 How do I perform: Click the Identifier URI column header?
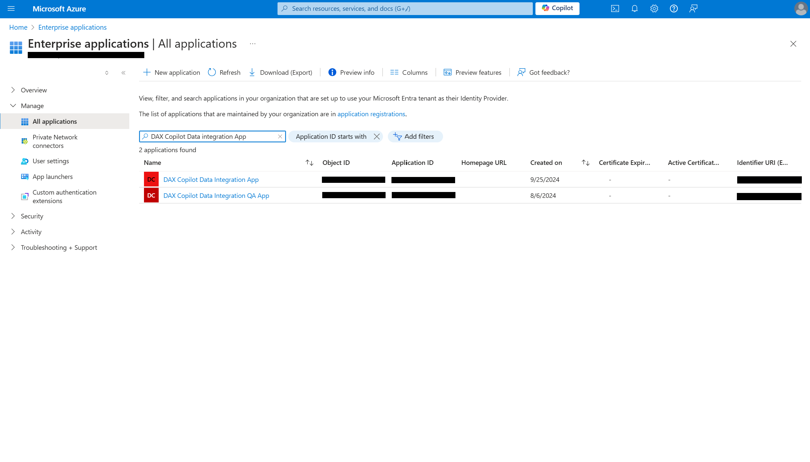pos(762,163)
